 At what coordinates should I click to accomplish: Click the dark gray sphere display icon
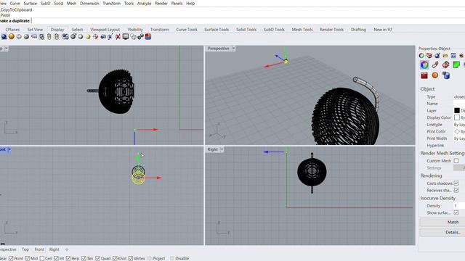[x=26, y=37]
